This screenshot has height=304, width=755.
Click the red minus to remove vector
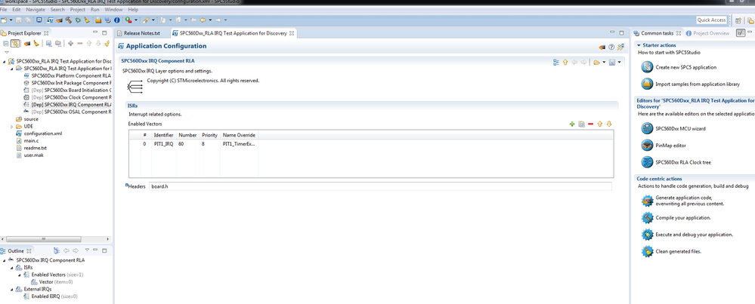click(x=590, y=124)
